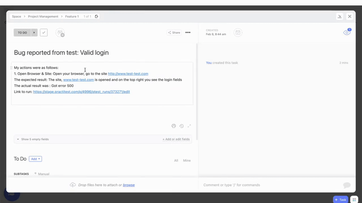Mark task complete with the checkmark
Viewport: 362px width, 203px height.
(44, 33)
